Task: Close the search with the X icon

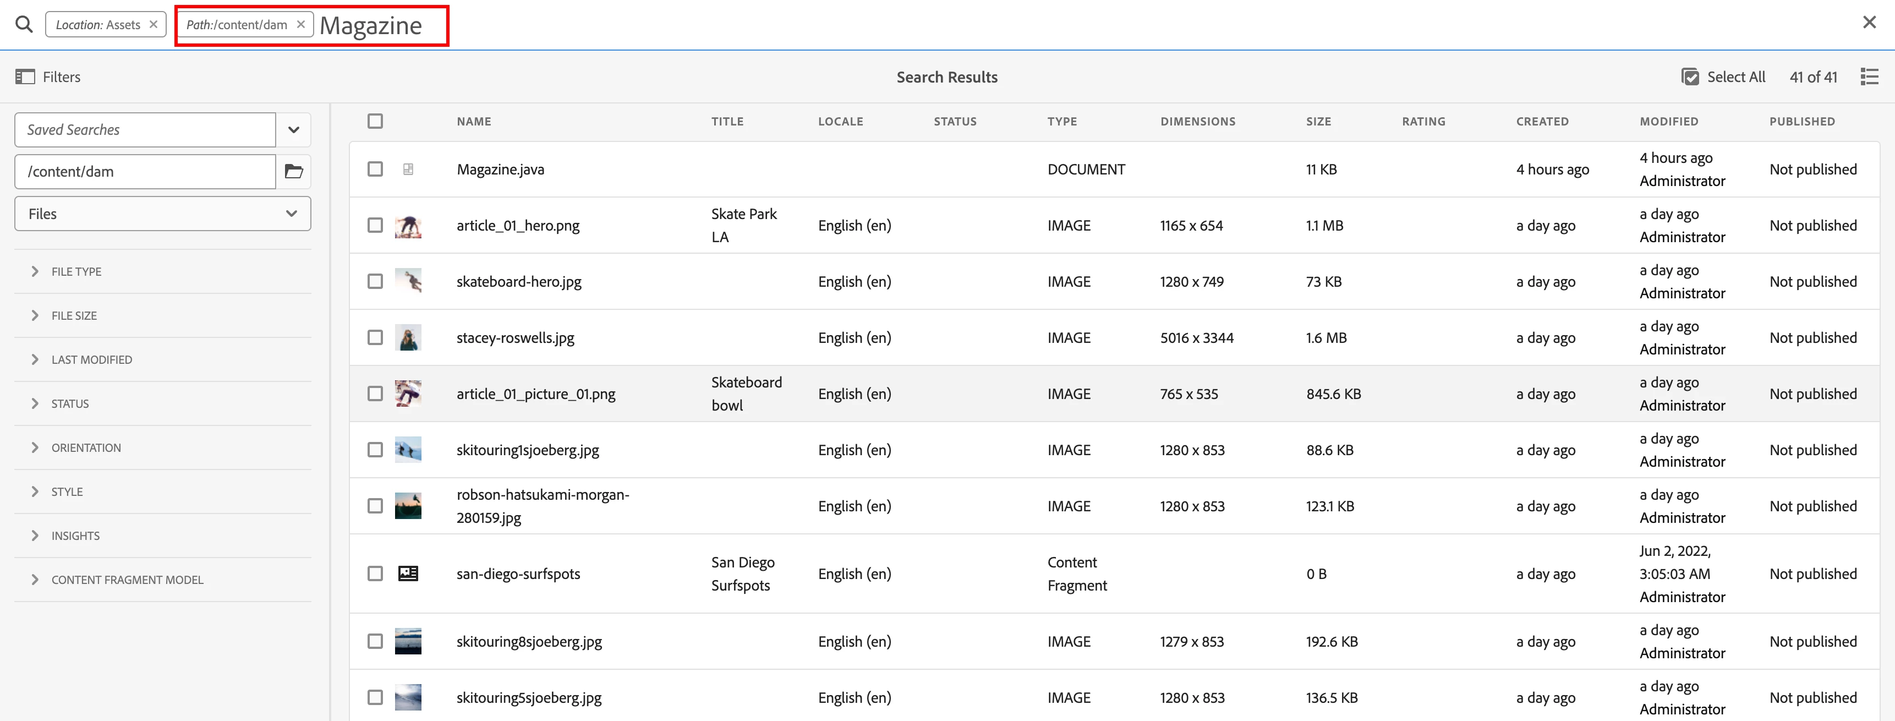Action: [x=1869, y=22]
